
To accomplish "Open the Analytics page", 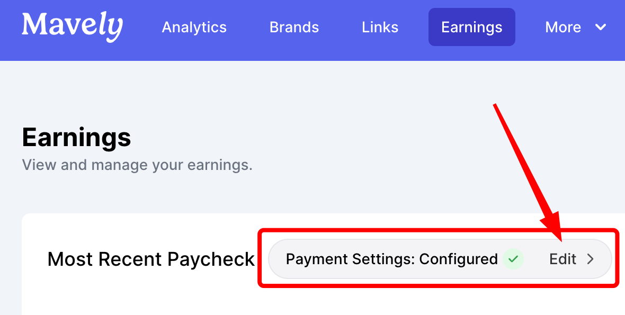I will pos(194,27).
